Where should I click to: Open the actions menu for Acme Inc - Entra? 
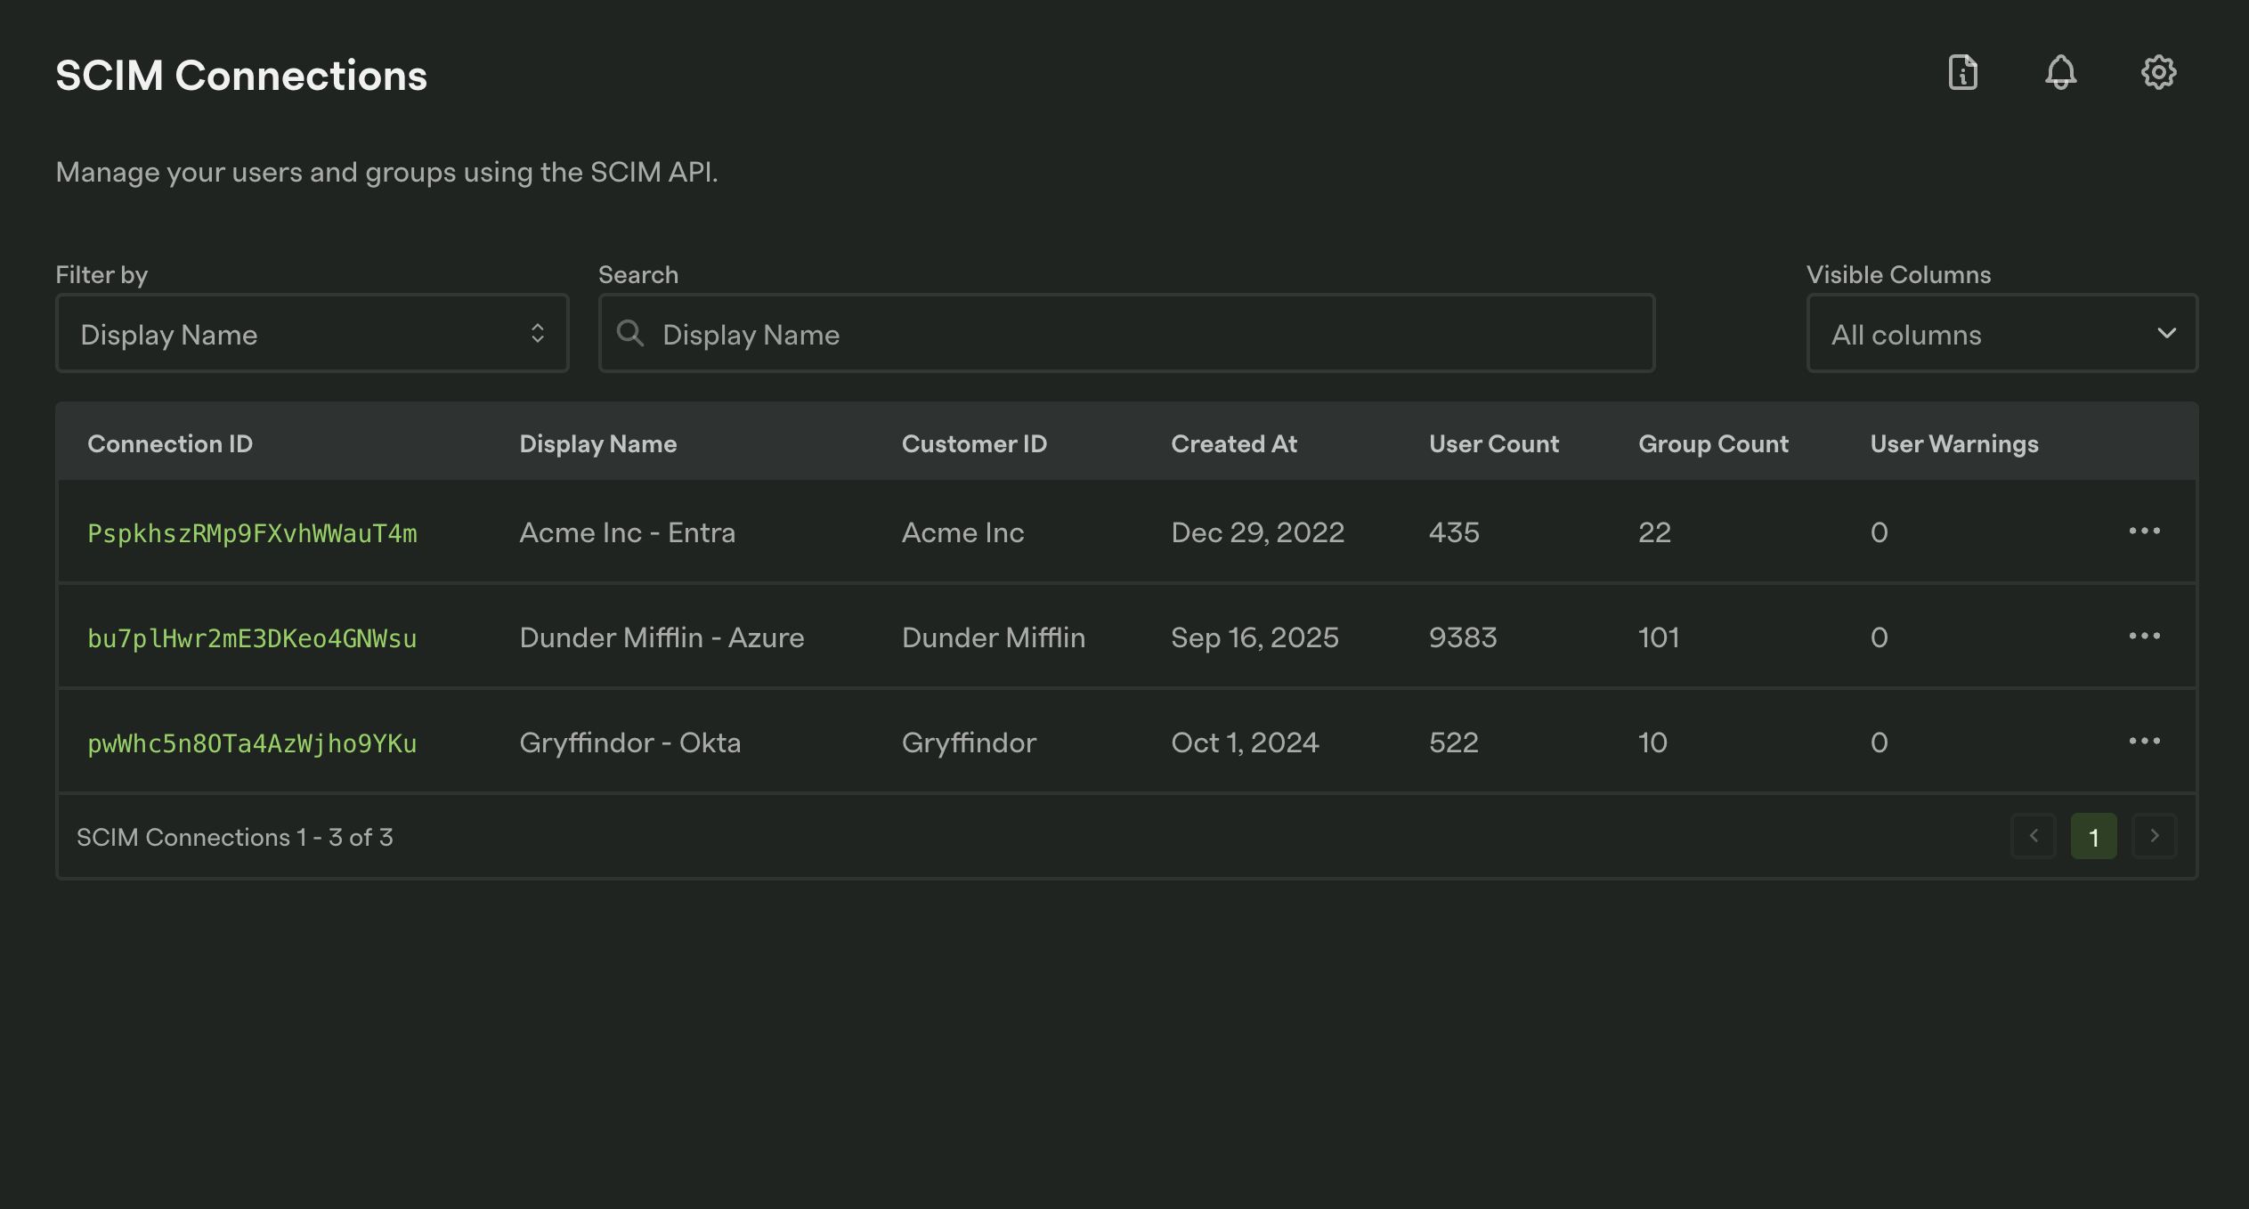(x=2146, y=531)
